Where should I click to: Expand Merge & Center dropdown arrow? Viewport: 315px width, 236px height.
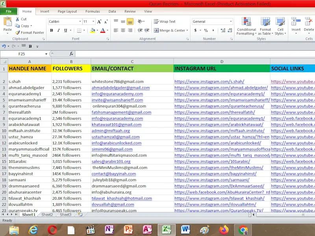(x=187, y=31)
